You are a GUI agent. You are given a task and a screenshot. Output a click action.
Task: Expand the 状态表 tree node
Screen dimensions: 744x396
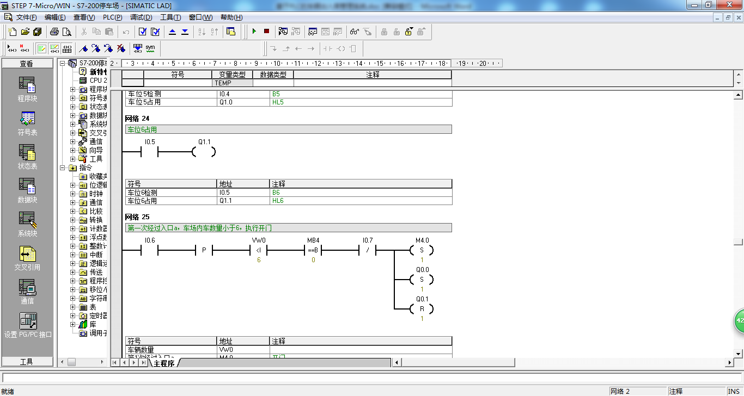73,107
